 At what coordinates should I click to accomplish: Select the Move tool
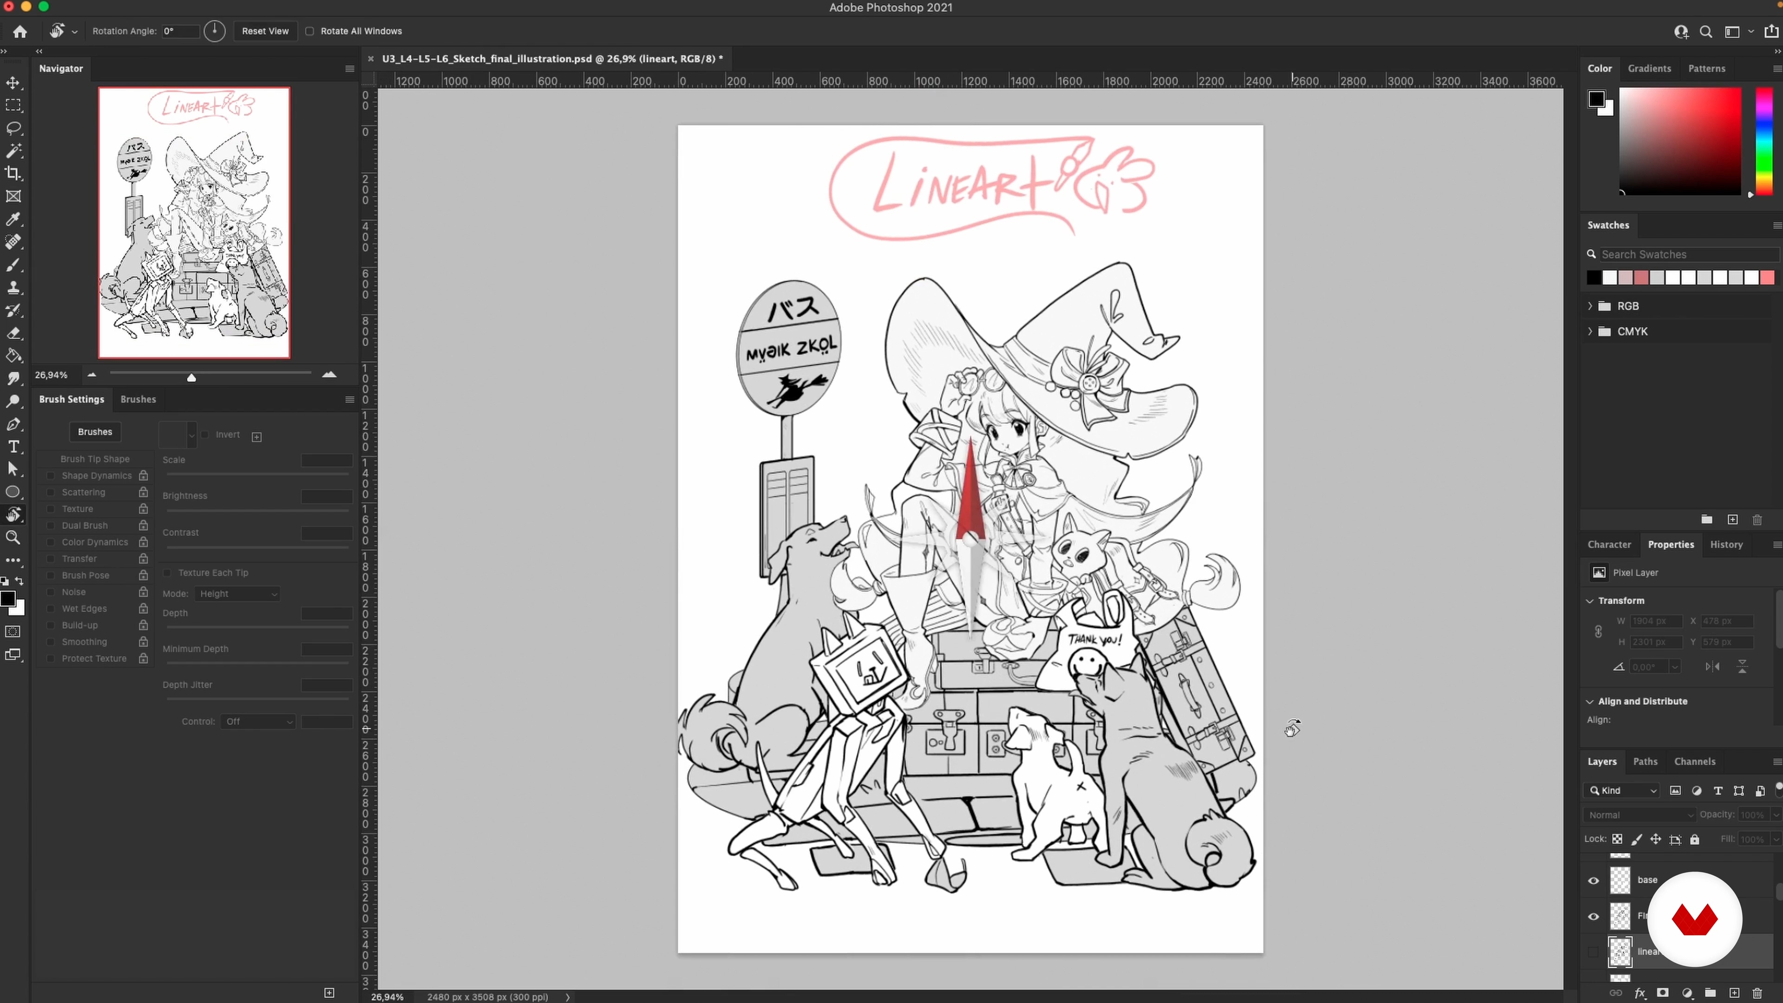[13, 83]
